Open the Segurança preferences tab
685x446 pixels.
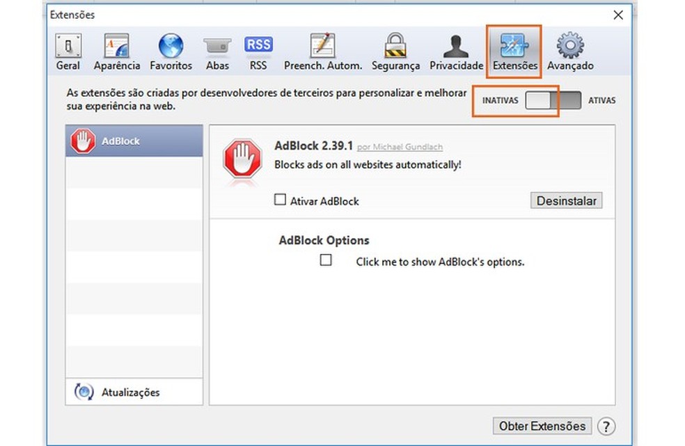point(395,52)
